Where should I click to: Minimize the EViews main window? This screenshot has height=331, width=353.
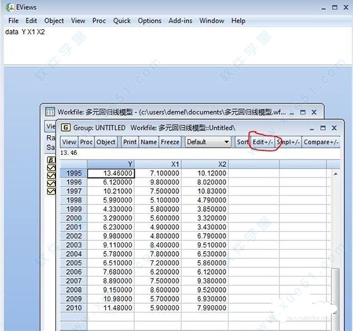[324, 8]
